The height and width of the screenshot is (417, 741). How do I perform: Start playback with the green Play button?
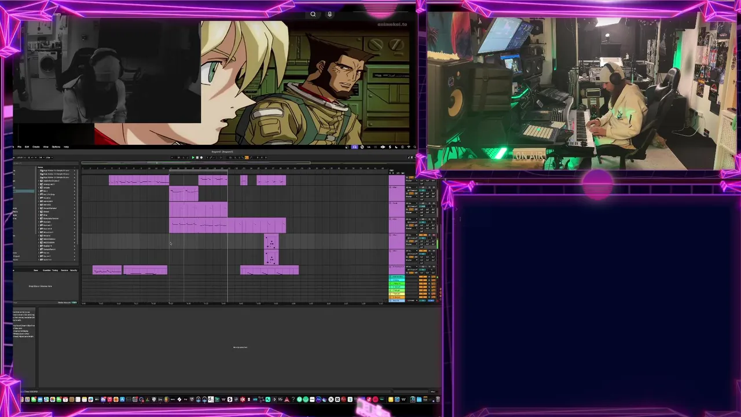(x=193, y=158)
